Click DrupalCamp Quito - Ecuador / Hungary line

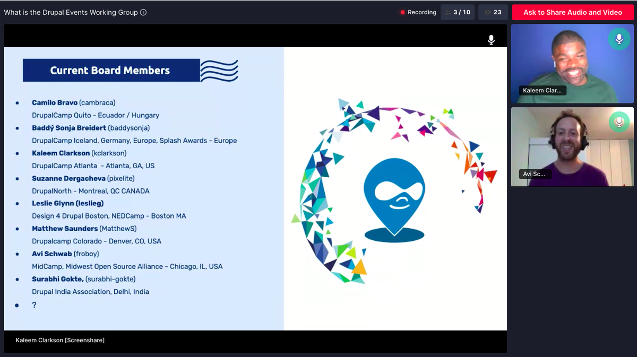(96, 115)
